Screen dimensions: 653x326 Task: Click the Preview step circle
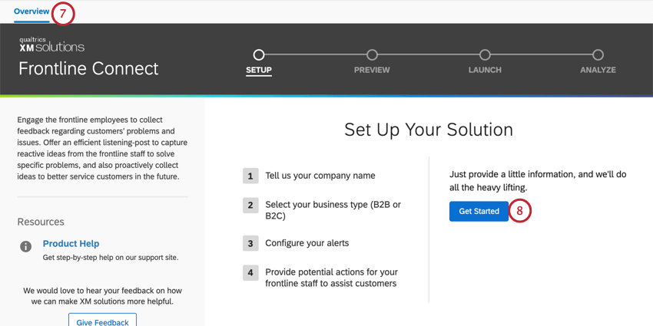[372, 54]
